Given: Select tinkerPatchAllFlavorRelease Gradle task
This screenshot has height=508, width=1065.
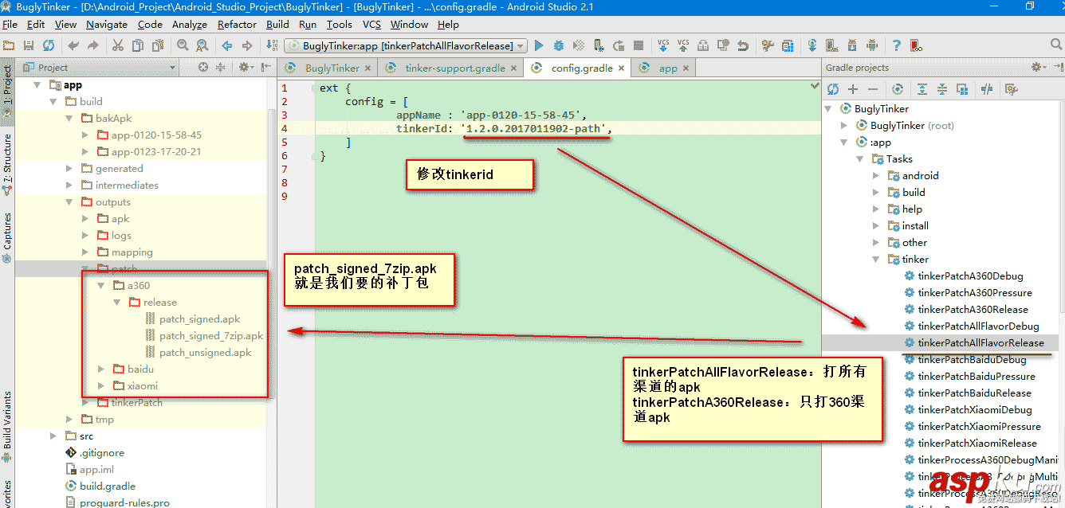Looking at the screenshot, I should pos(981,343).
